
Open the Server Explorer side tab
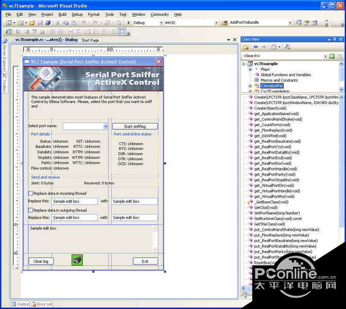tap(5, 55)
